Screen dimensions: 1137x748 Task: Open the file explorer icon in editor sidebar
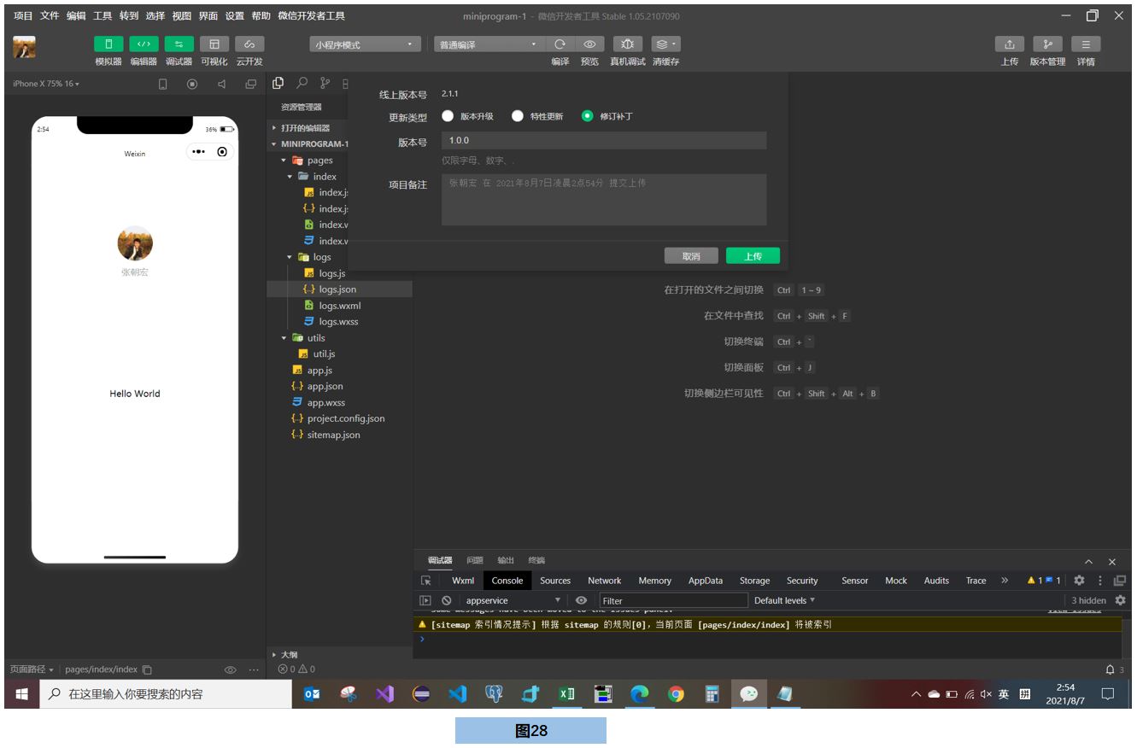[278, 83]
